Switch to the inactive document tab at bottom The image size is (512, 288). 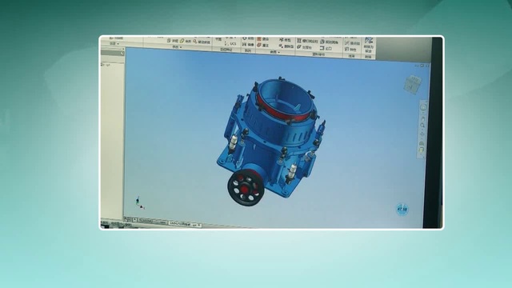(152, 221)
